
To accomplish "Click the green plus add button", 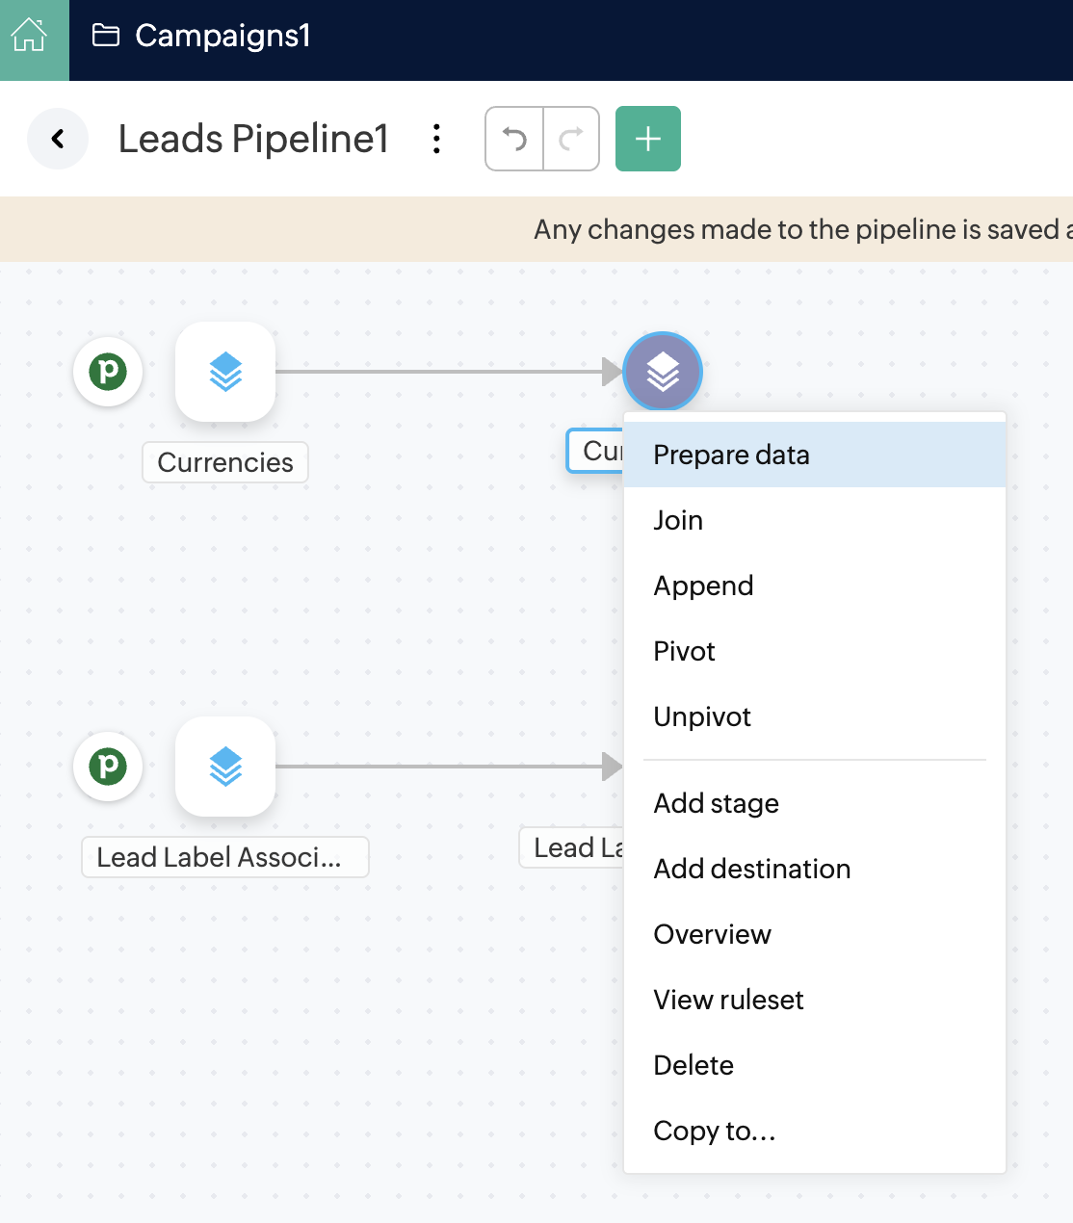I will coord(648,139).
